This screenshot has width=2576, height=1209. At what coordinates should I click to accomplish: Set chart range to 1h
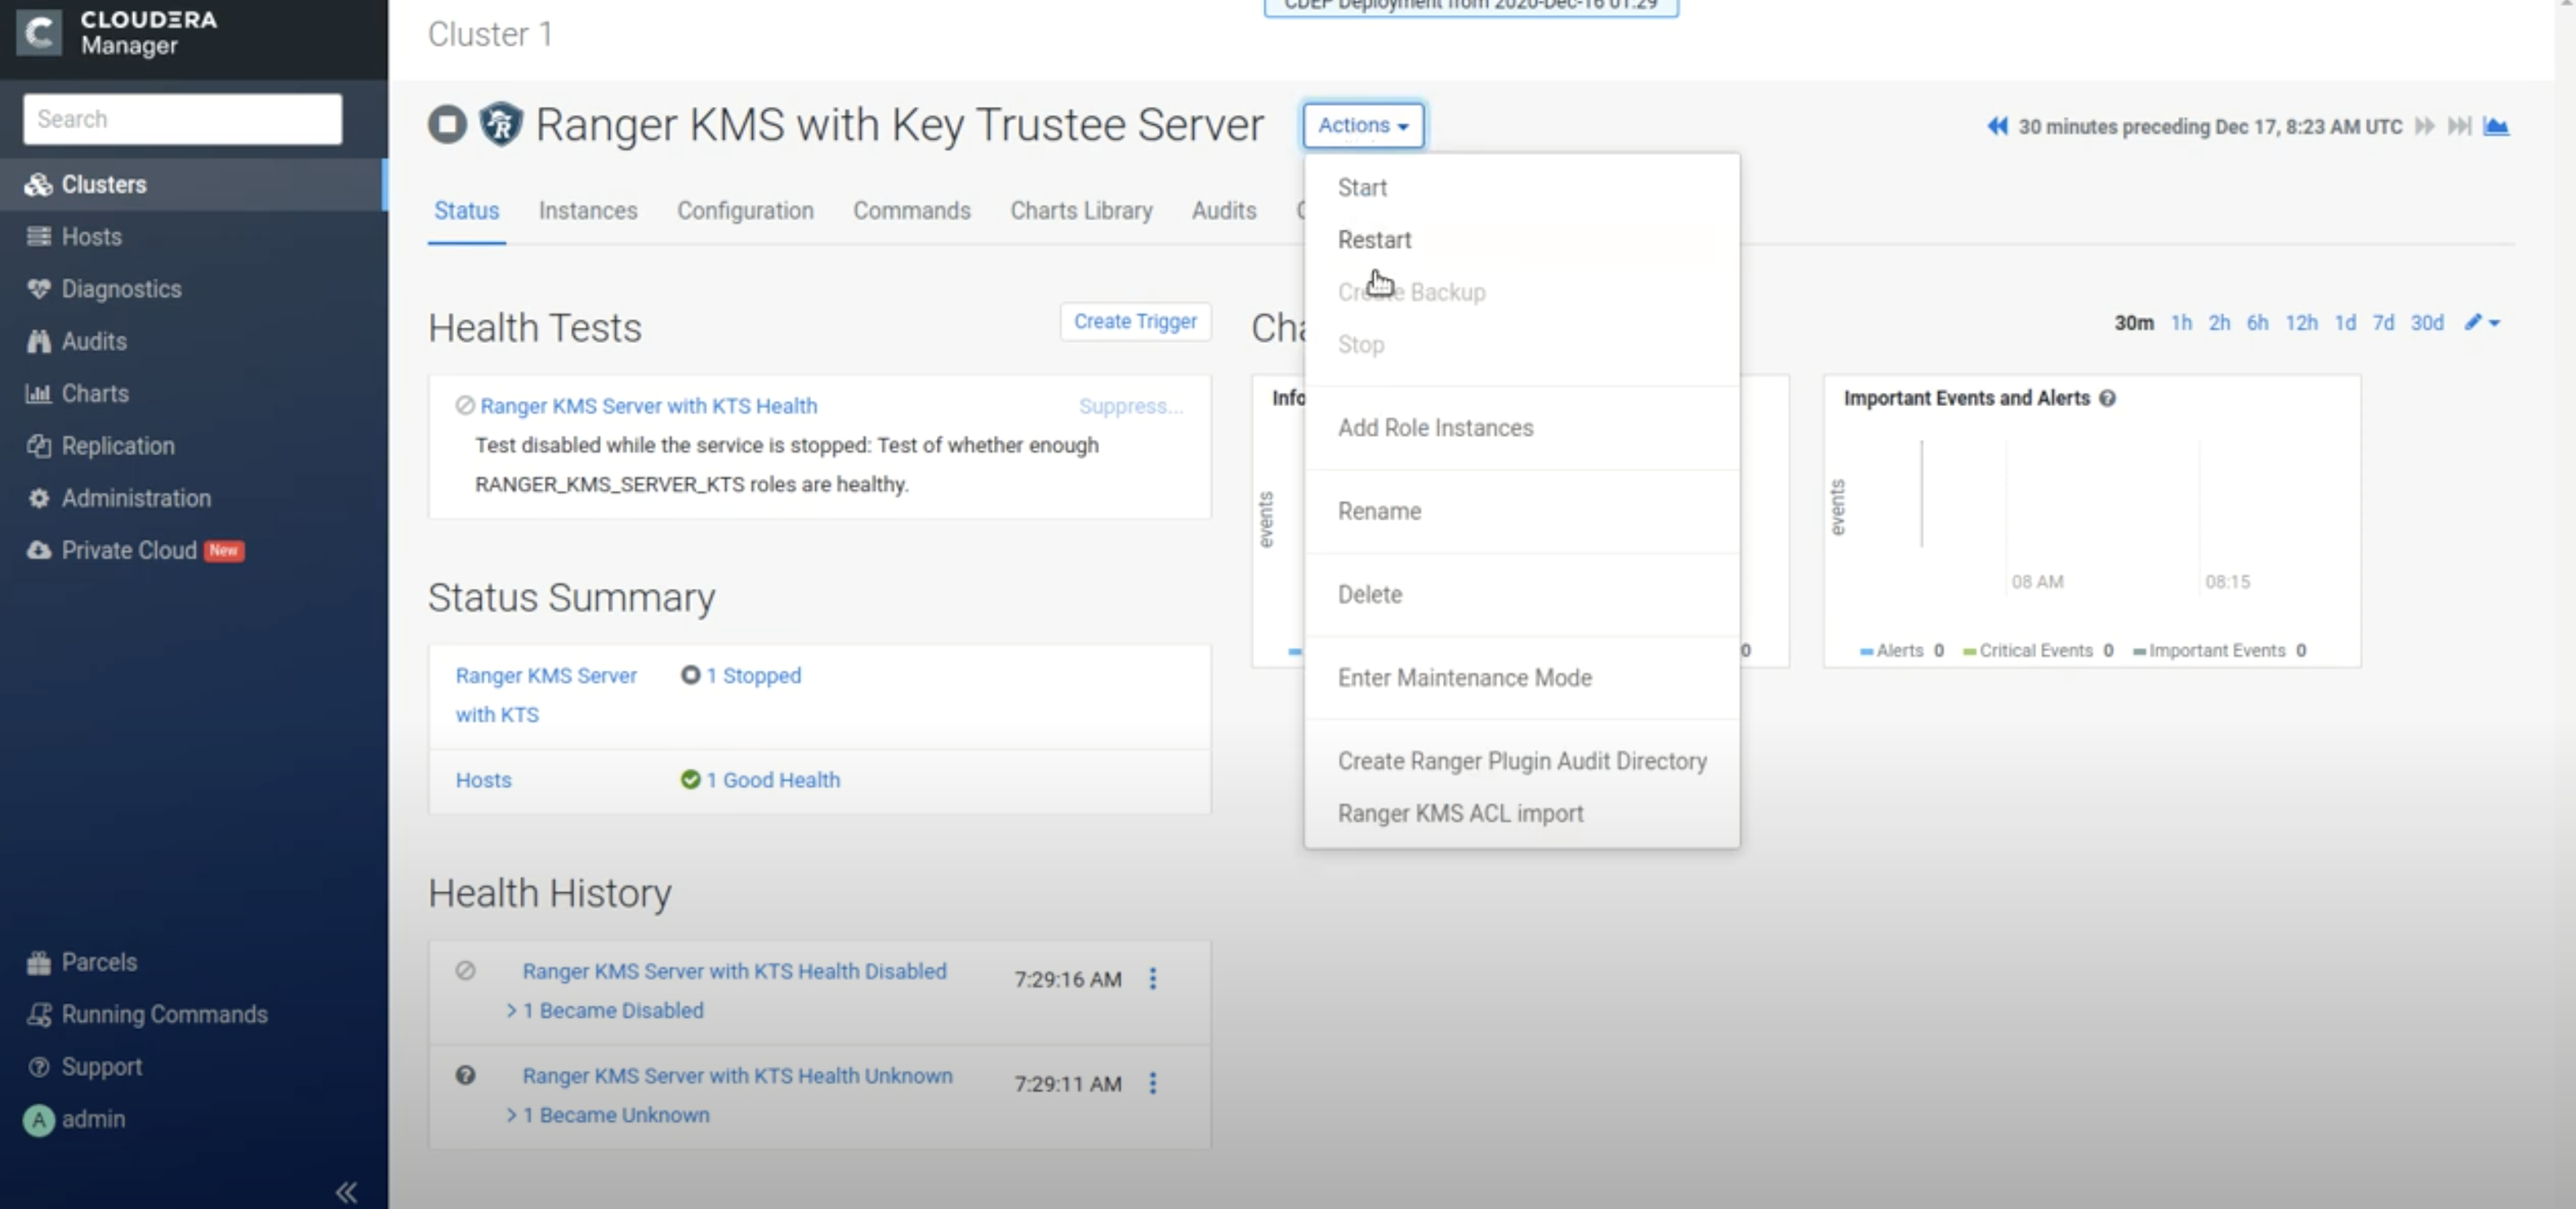pyautogui.click(x=2181, y=322)
